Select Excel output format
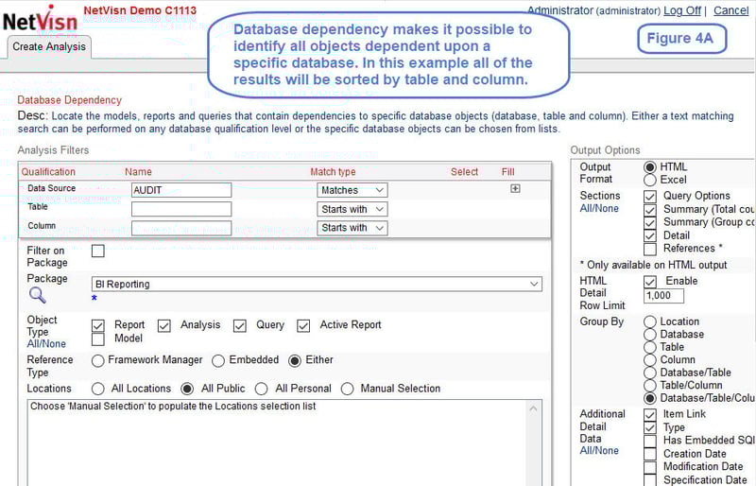Image resolution: width=756 pixels, height=486 pixels. pyautogui.click(x=650, y=180)
